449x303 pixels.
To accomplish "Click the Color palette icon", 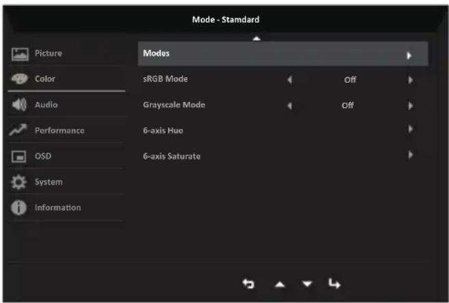I will click(19, 79).
